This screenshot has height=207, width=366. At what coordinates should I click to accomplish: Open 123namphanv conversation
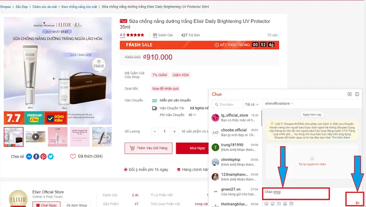click(235, 177)
